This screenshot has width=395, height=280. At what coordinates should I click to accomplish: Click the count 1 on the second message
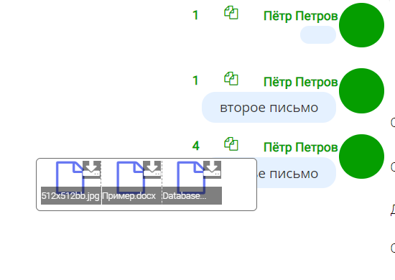(x=195, y=80)
